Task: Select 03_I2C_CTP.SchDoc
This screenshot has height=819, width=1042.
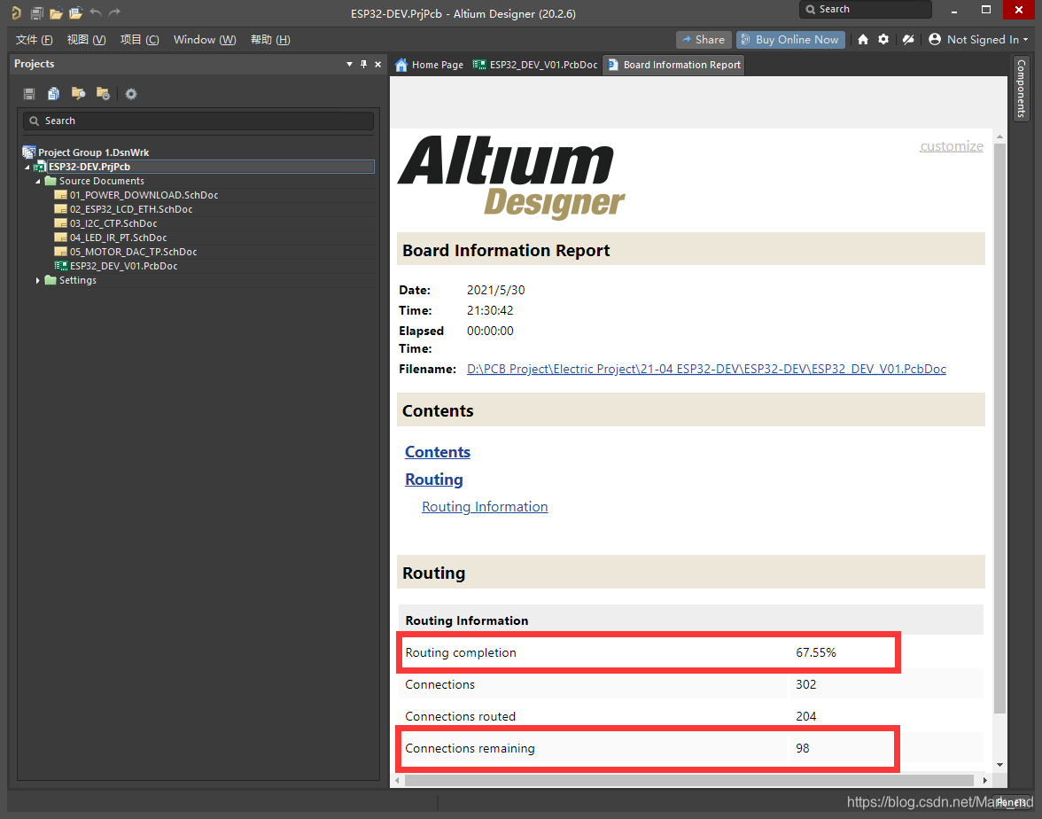Action: (x=113, y=223)
